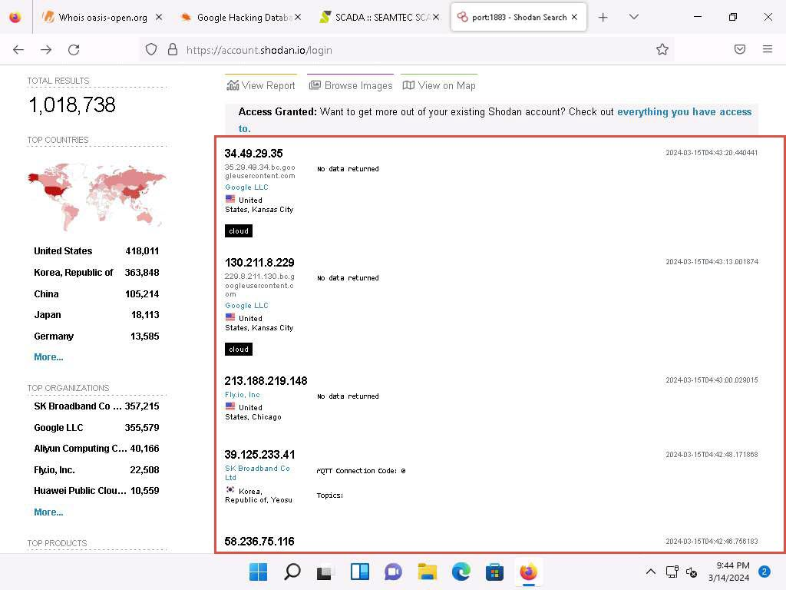Open a new tab with plus icon

click(603, 18)
